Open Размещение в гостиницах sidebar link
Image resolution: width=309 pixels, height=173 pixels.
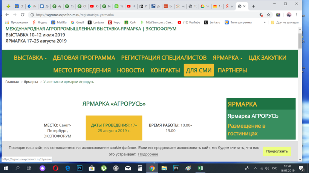pyautogui.click(x=246, y=129)
